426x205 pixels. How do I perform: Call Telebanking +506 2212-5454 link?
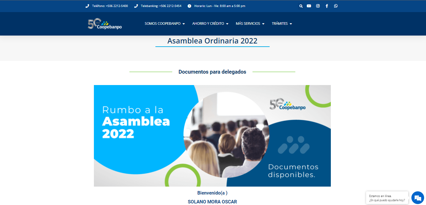tap(161, 6)
